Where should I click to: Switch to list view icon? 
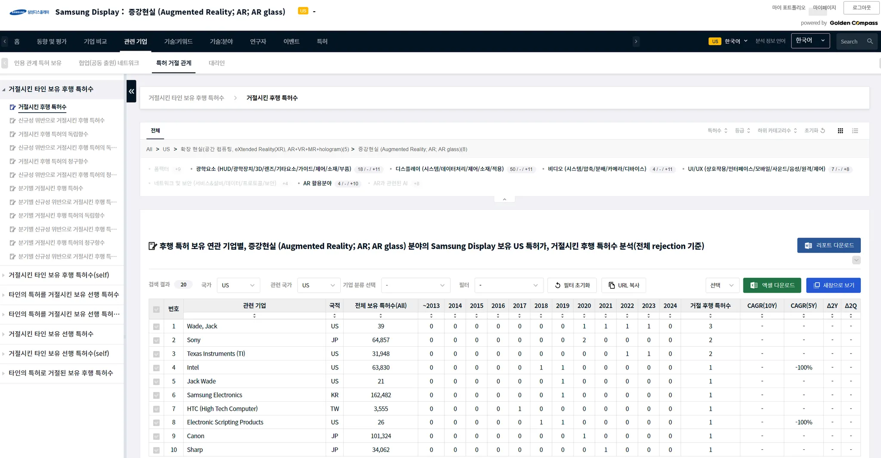[x=855, y=131]
